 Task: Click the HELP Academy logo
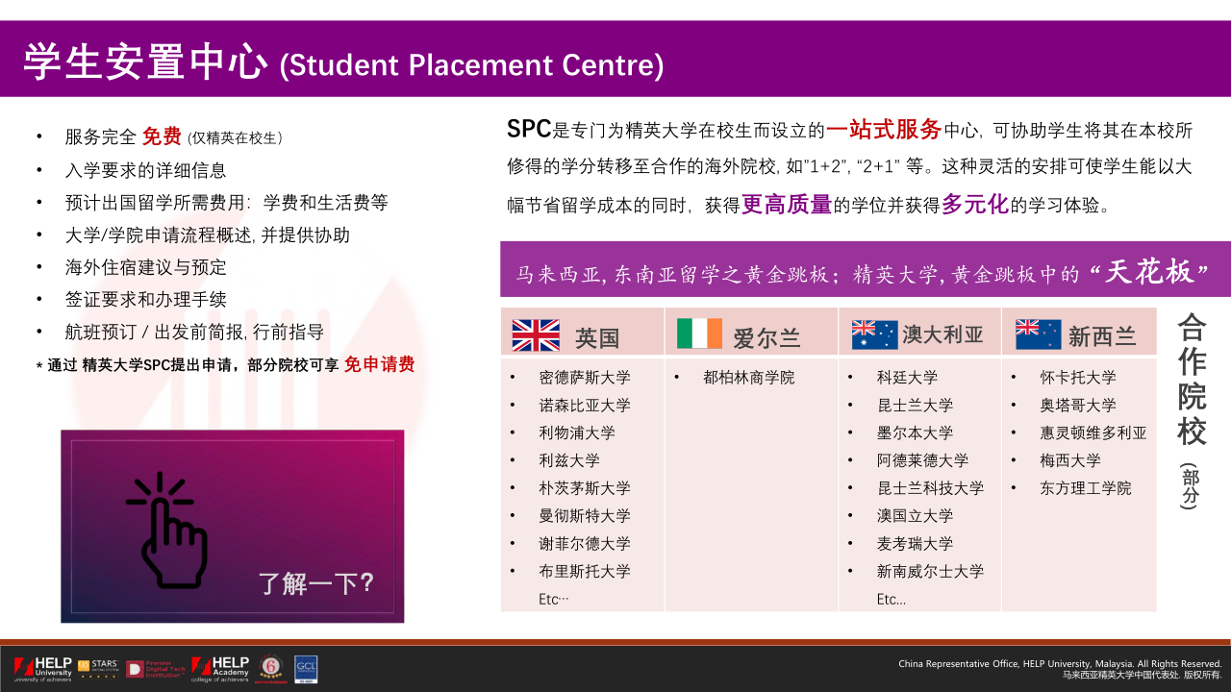click(x=221, y=669)
